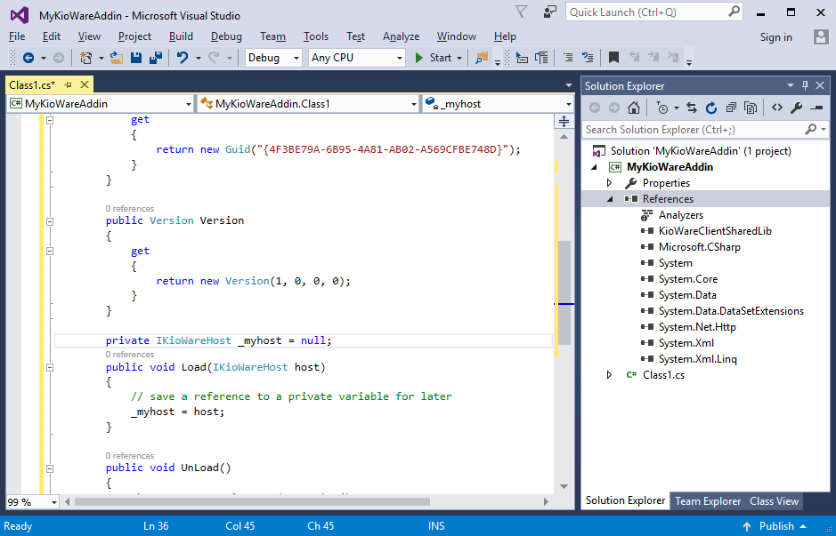Screen dimensions: 836x536
Task: Toggle a bookmark on current line
Action: coord(613,58)
